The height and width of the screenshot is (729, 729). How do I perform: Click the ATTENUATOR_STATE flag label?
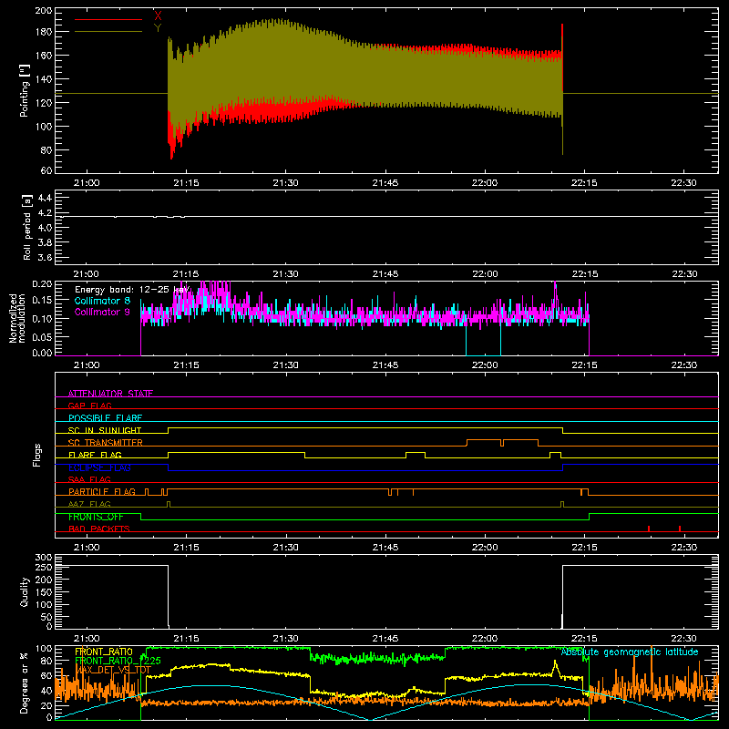pos(110,394)
